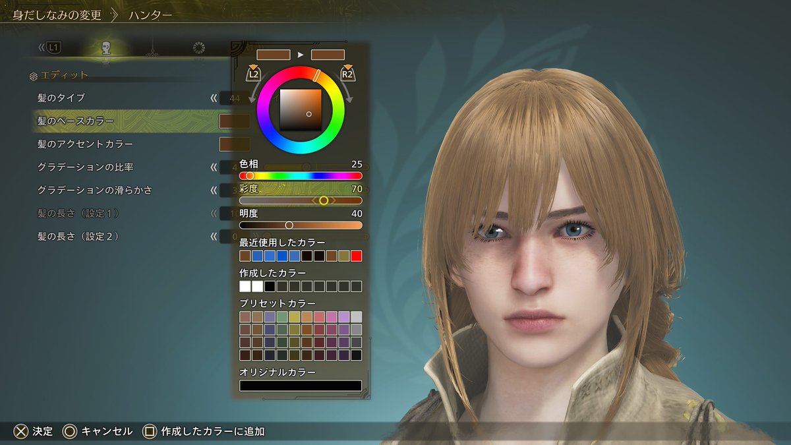Pick the orange preset in top row
This screenshot has width=791, height=445.
point(307,317)
